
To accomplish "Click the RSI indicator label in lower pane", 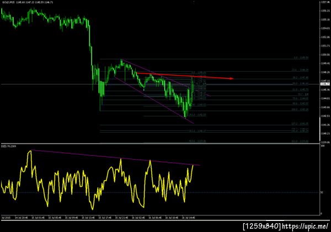I will [x=8, y=146].
